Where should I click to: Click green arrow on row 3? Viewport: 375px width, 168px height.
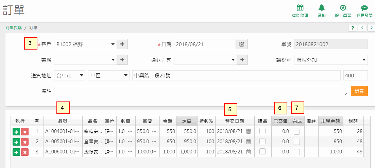tap(16, 152)
